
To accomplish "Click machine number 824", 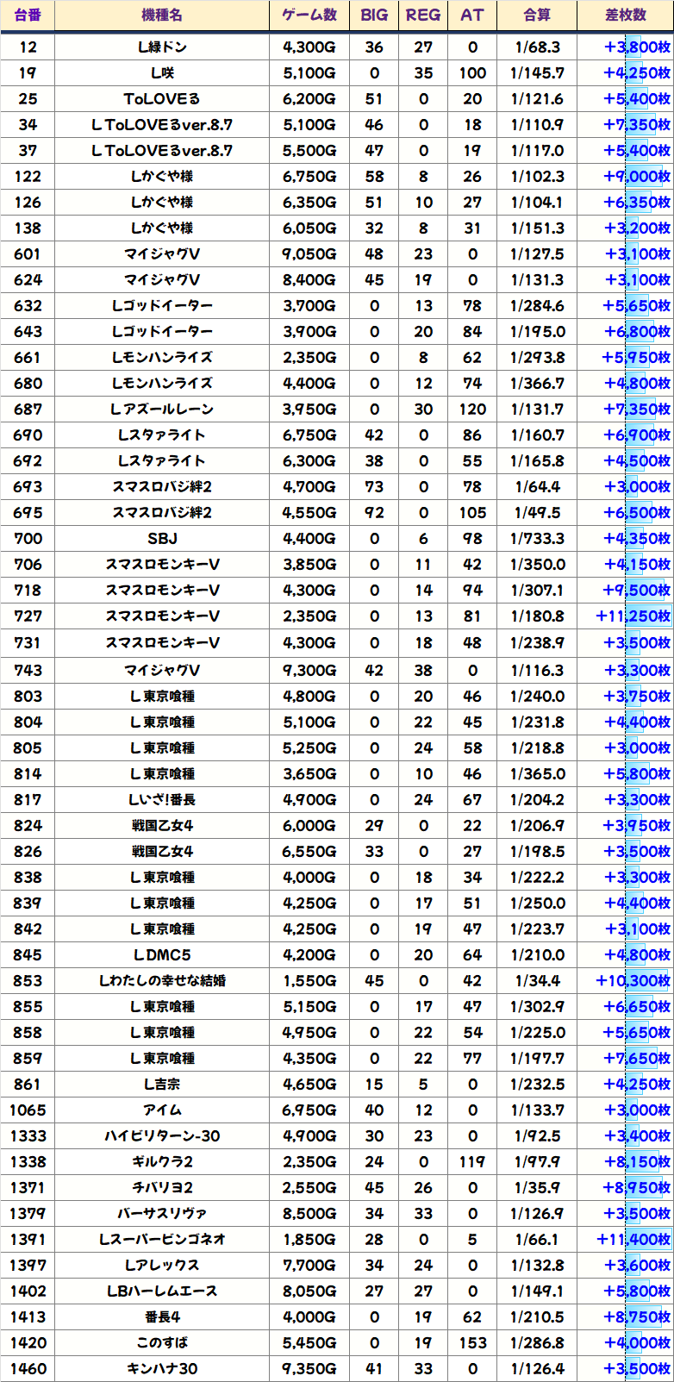I will coord(28,825).
